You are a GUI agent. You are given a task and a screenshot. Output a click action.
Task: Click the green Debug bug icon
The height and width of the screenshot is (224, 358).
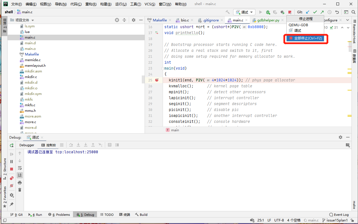tap(268, 12)
